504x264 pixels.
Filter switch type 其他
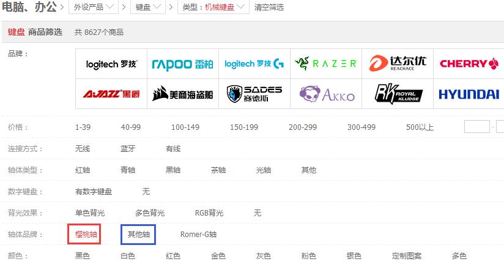point(309,170)
